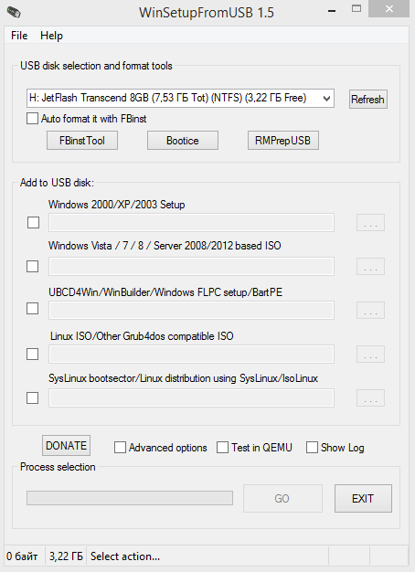Start RMPrepUSB tool
The height and width of the screenshot is (572, 415).
coord(282,141)
